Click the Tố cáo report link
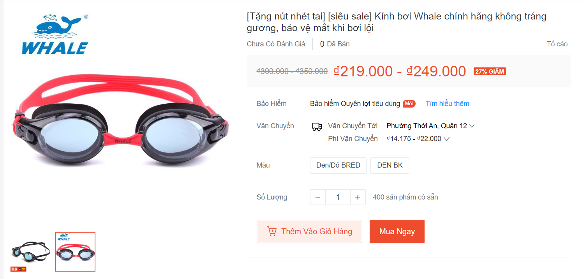Image resolution: width=587 pixels, height=279 pixels. click(x=557, y=44)
